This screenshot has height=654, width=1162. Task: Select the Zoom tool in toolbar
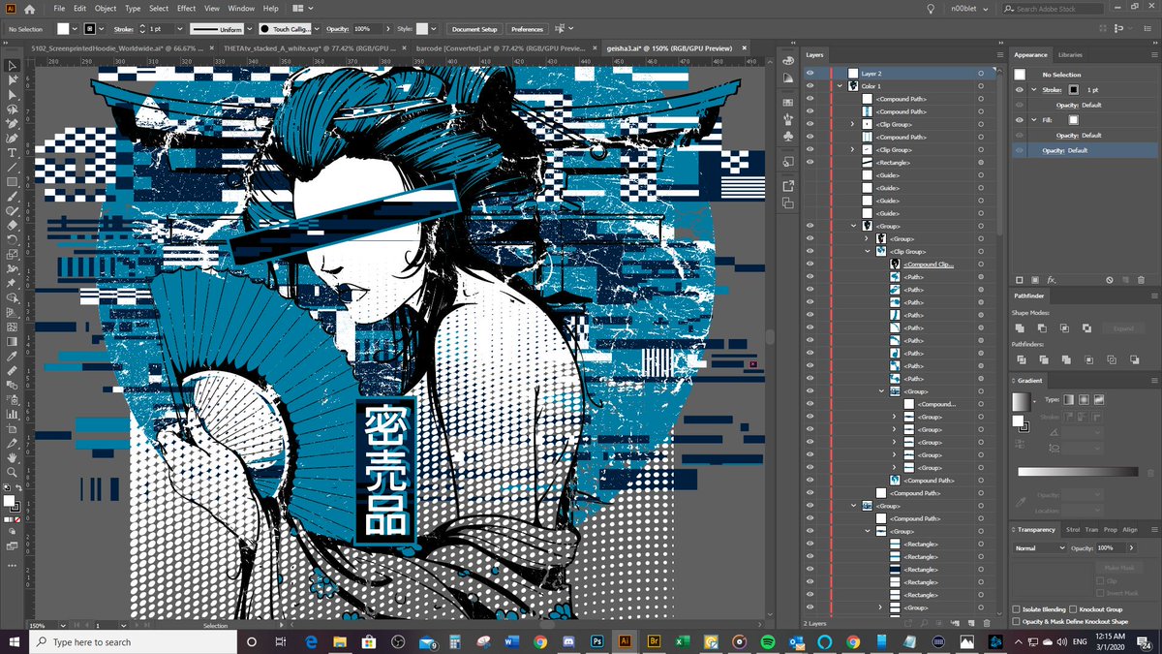tap(13, 471)
